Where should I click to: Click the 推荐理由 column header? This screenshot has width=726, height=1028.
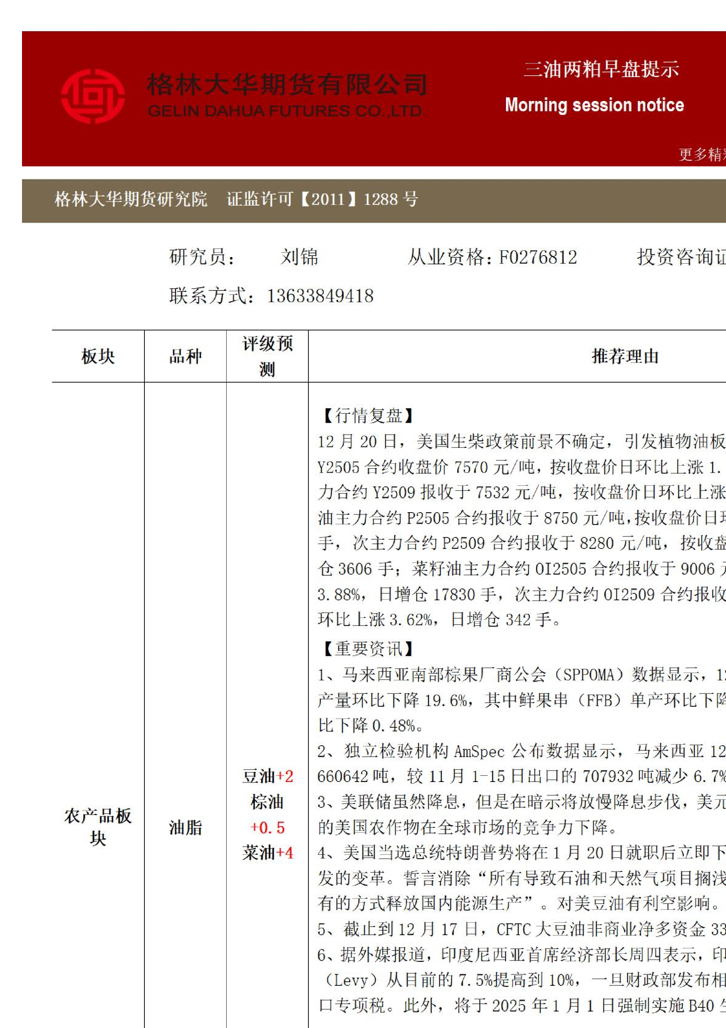[x=625, y=356]
